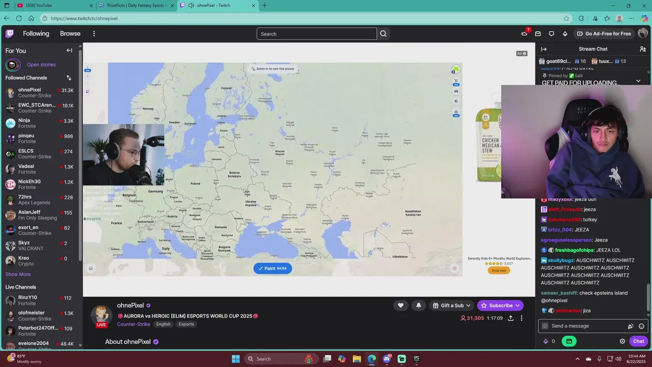Click browser favorite star in address bar
This screenshot has height=367, width=652.
tap(566, 18)
